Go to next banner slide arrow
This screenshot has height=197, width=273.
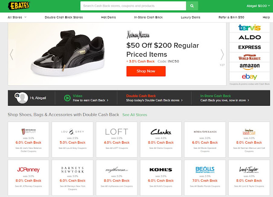click(222, 55)
